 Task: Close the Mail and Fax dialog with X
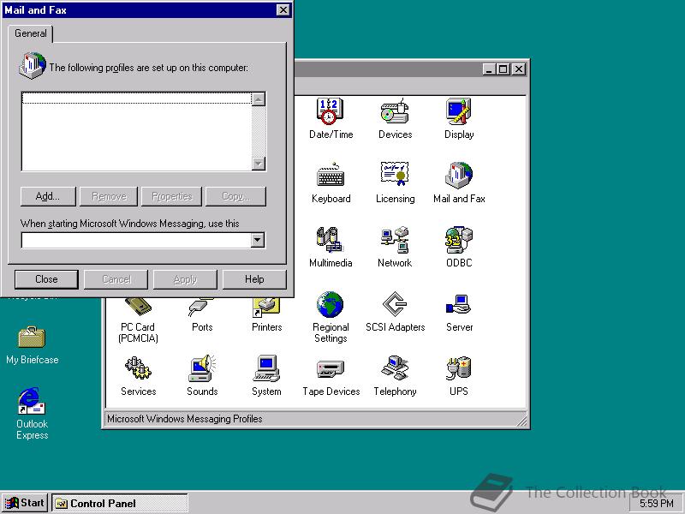pos(283,10)
